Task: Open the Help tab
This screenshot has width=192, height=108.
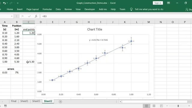Action: [x=113, y=9]
